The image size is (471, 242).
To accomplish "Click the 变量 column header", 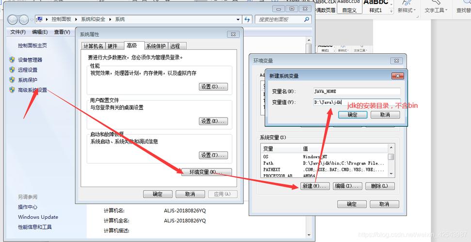I will click(281, 149).
